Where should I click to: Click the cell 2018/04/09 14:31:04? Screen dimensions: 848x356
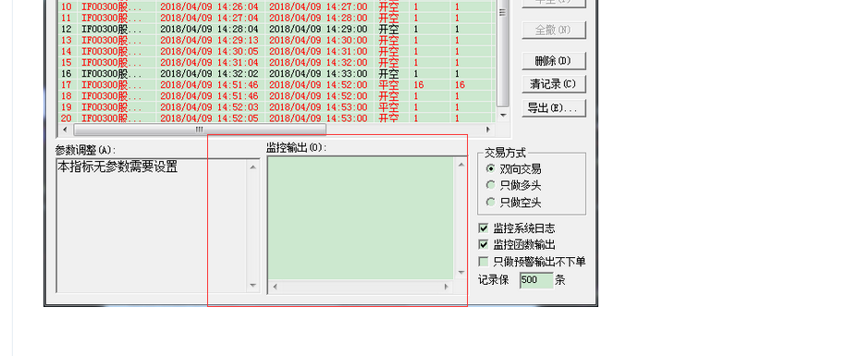point(209,62)
